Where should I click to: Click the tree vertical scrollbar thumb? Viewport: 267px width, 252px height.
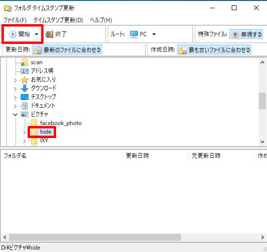click(x=262, y=101)
